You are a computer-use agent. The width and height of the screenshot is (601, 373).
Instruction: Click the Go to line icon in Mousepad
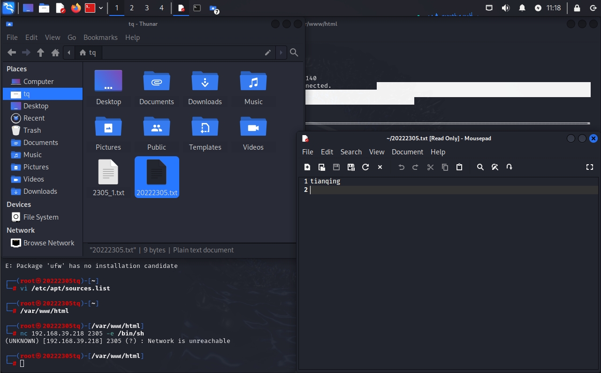coord(510,167)
